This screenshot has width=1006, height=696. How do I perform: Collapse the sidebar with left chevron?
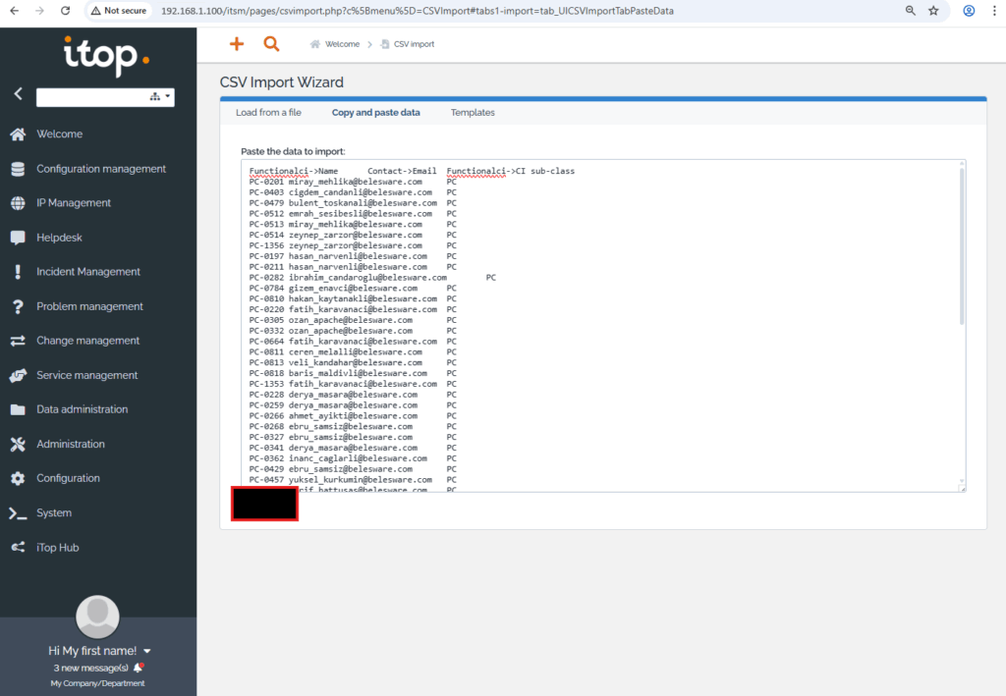[18, 94]
